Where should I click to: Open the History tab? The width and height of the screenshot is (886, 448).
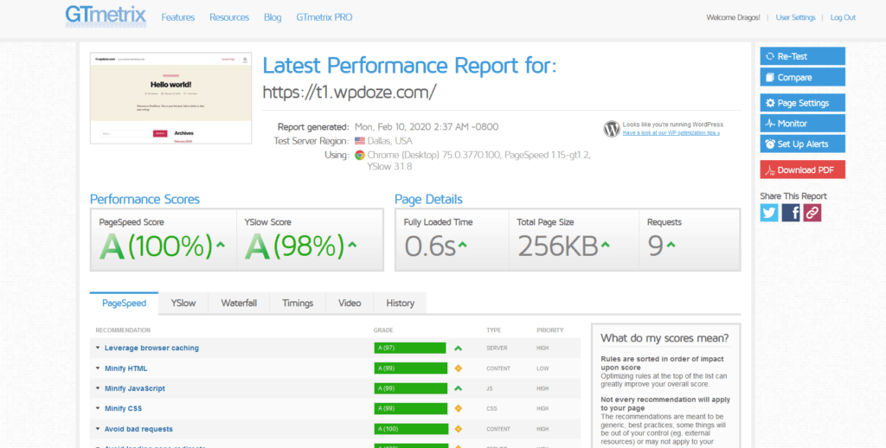click(400, 303)
